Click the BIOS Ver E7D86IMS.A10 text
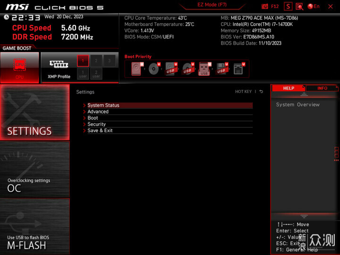The width and height of the screenshot is (340, 255). tap(247, 37)
